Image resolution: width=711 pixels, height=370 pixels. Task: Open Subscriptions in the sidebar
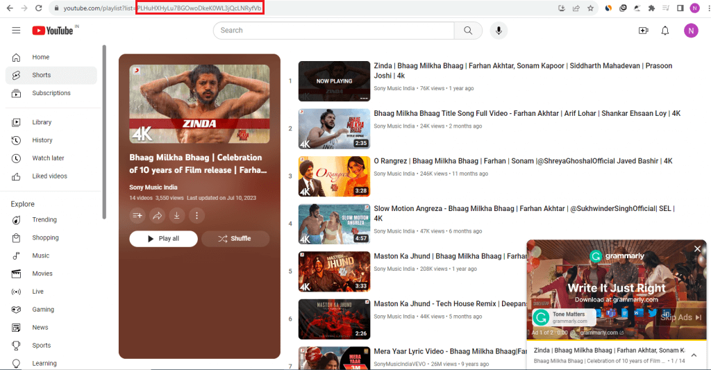(51, 93)
